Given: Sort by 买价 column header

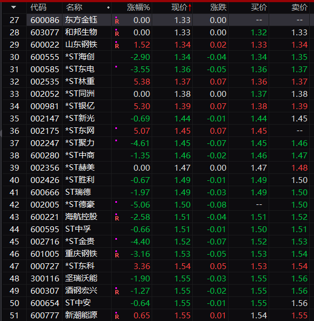Looking at the screenshot, I should click(259, 7).
